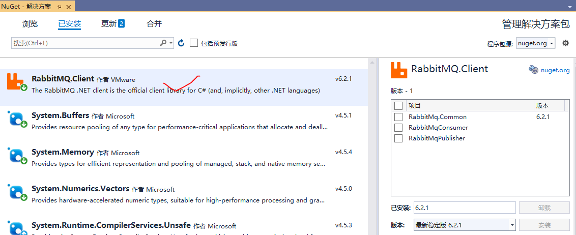
Task: Check the RabbitMqConsumer project checkbox
Action: (398, 127)
